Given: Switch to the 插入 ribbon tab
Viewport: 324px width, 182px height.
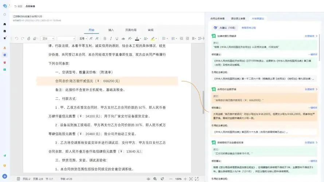Looking at the screenshot, I should (x=111, y=30).
